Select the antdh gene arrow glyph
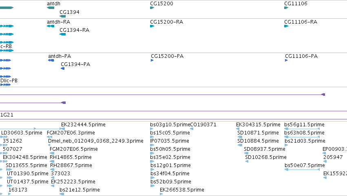This screenshot has height=196, width=347. pos(51,8)
